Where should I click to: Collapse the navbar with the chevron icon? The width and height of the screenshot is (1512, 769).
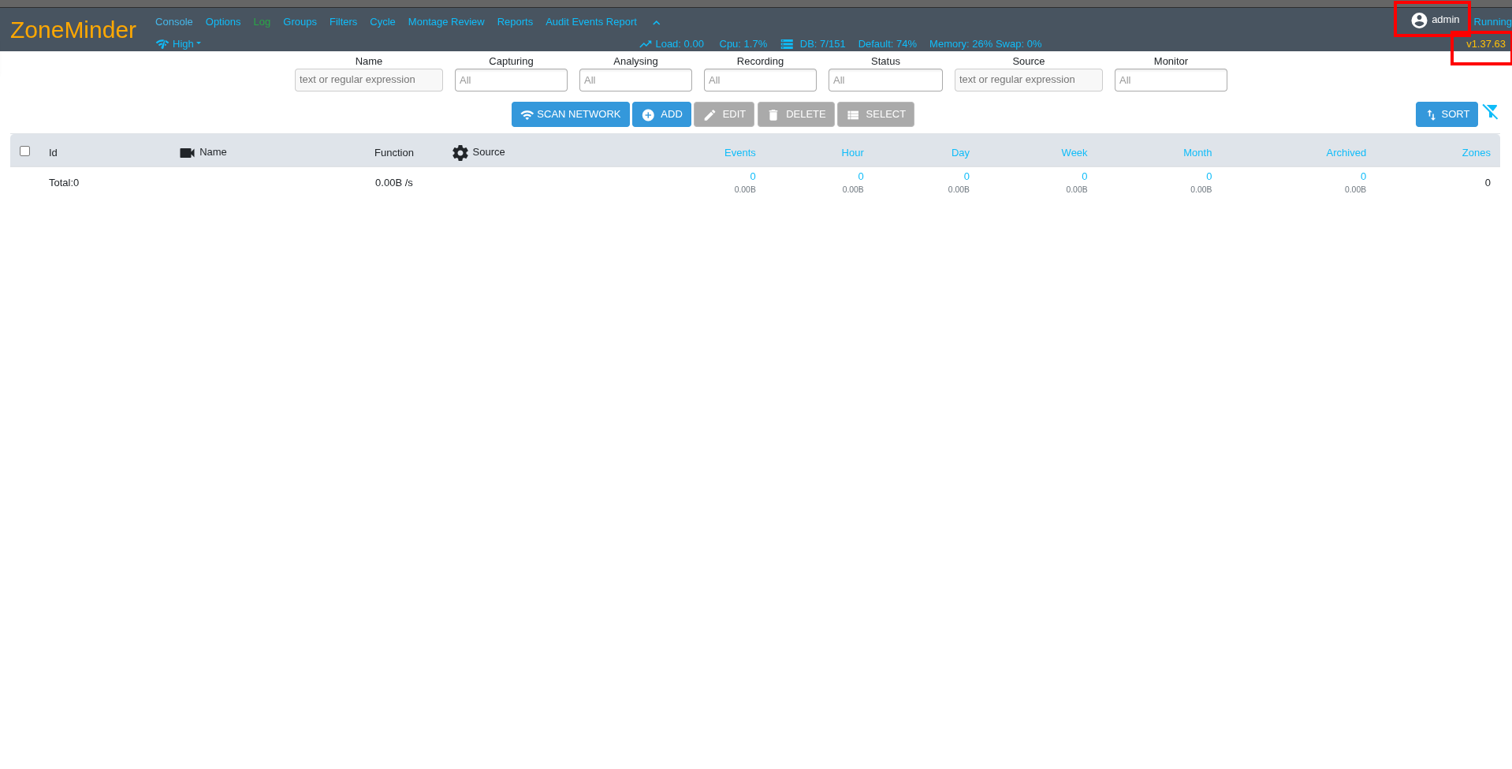[x=656, y=23]
